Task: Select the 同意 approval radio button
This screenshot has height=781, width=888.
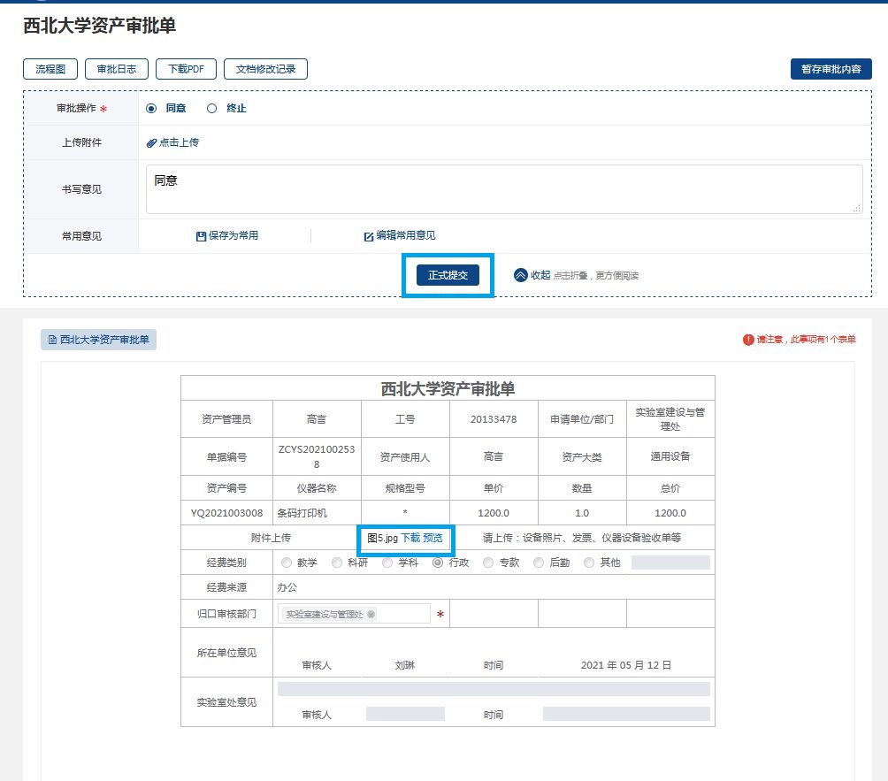Action: point(151,109)
